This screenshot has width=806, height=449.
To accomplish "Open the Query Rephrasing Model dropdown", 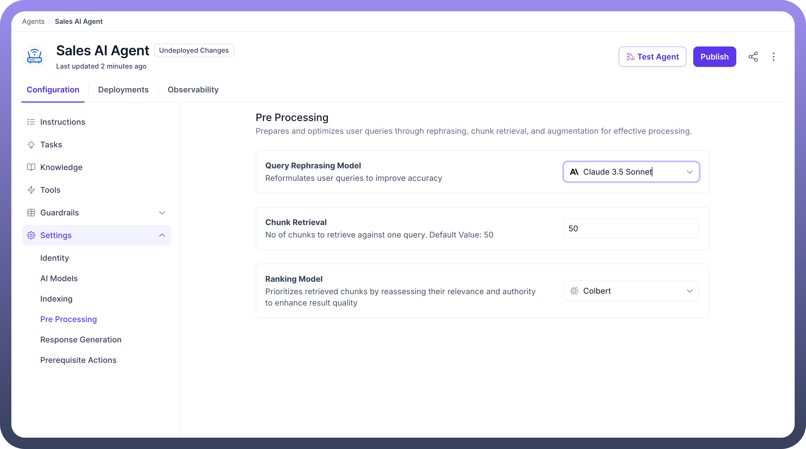I will click(x=631, y=172).
